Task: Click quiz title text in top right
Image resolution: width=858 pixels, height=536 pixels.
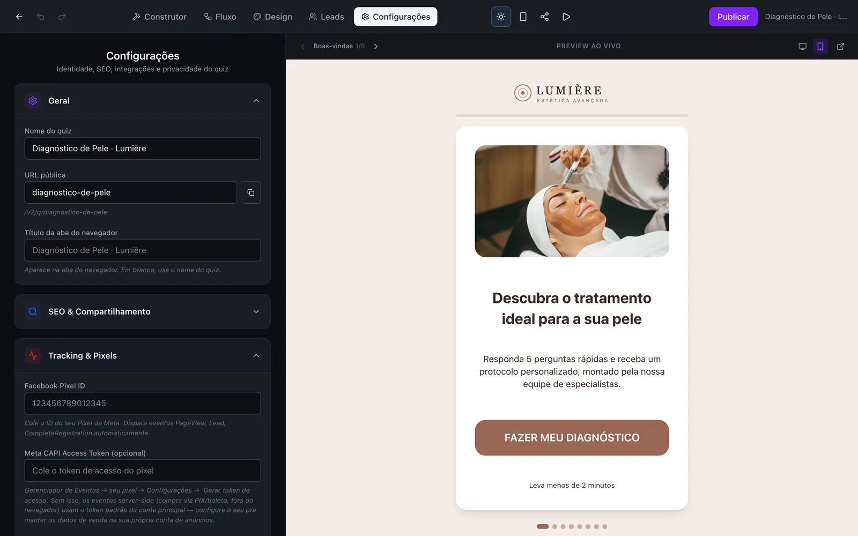Action: pyautogui.click(x=806, y=17)
